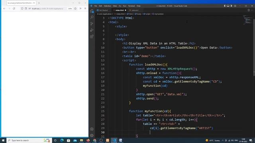Open Chrome from taskbar
Viewport: 255px width, 143px height.
pos(94,140)
